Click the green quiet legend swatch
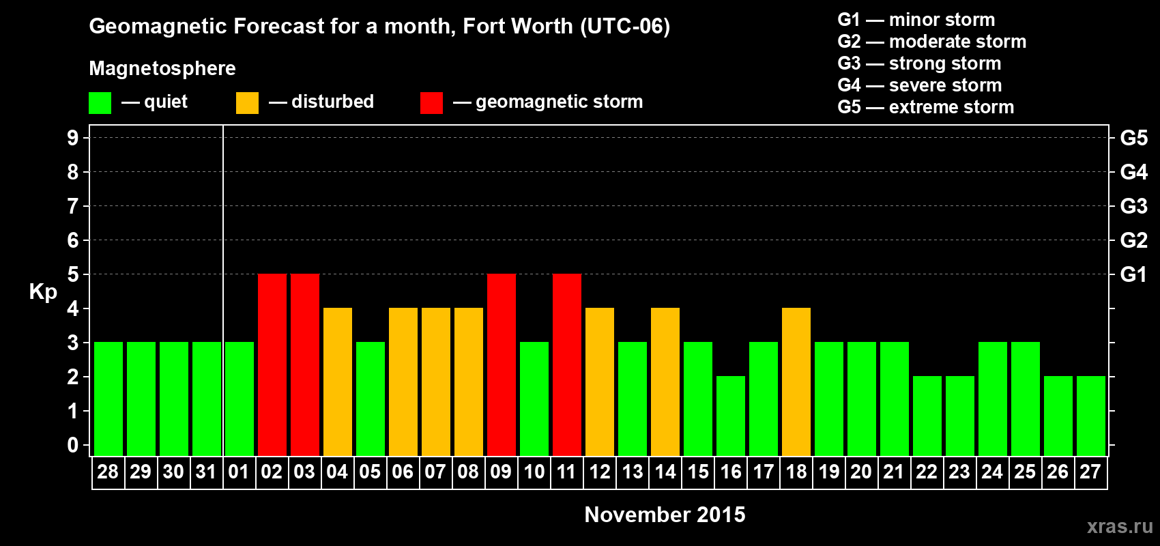Image resolution: width=1160 pixels, height=546 pixels. [100, 103]
